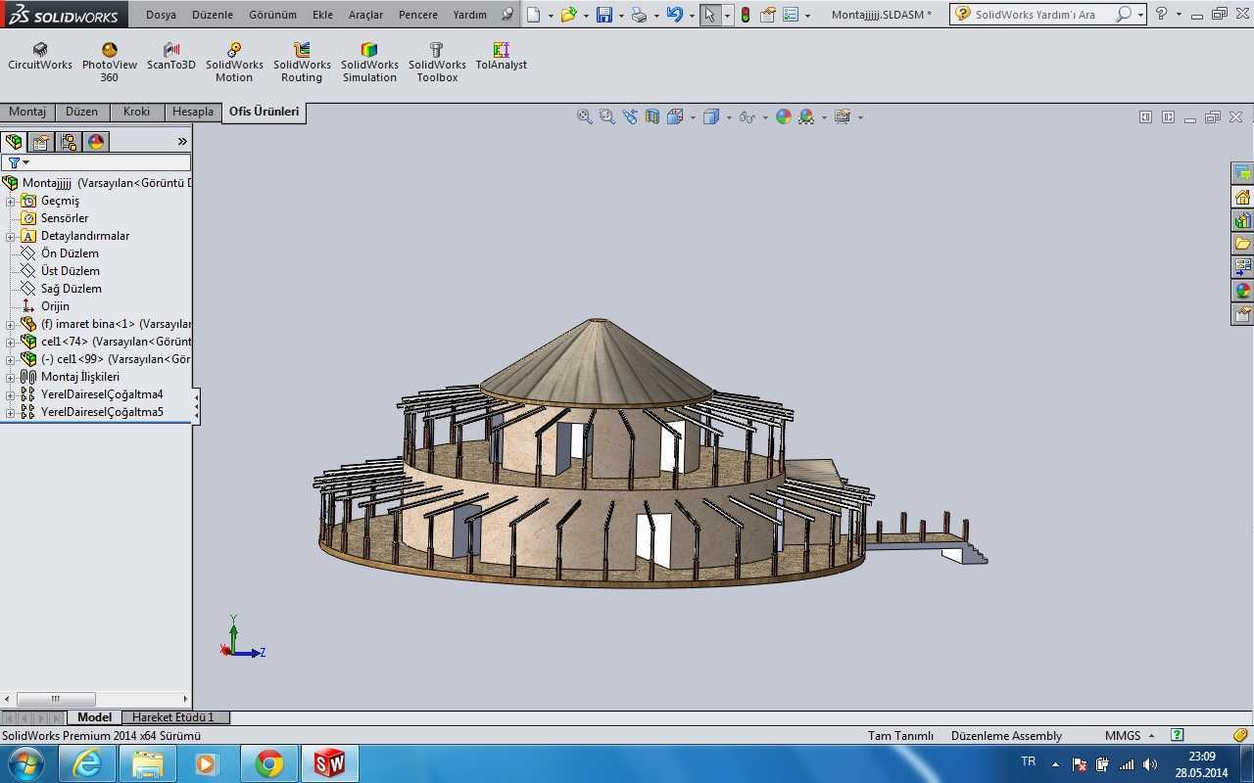The width and height of the screenshot is (1254, 783).
Task: Pin the menu bar with pushpin
Action: 506,15
